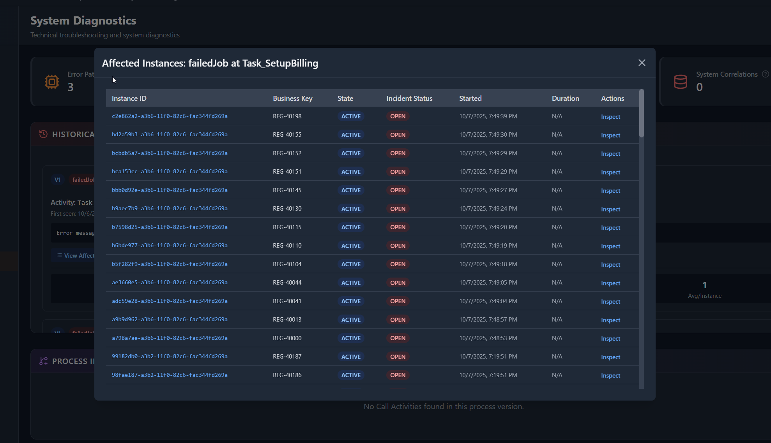
Task: Open instance c2e862a2-a3b6 link
Action: pos(170,116)
